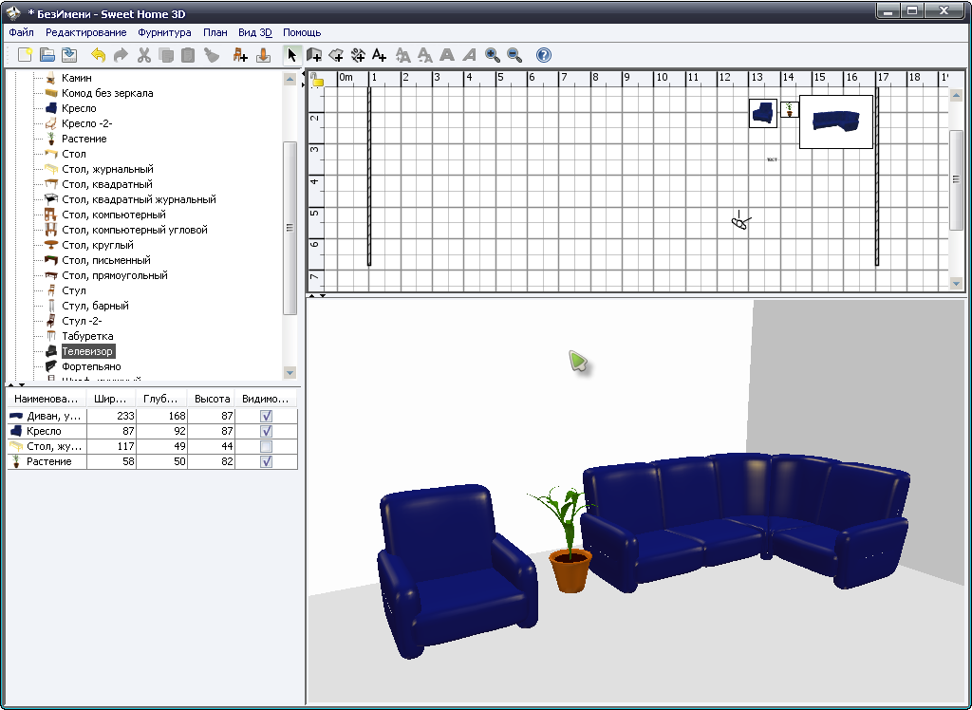
Task: Click the corner sofa in the plan
Action: pyautogui.click(x=835, y=121)
